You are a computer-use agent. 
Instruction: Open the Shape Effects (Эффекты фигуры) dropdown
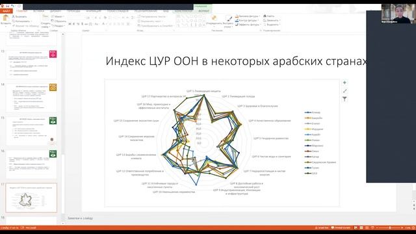[248, 25]
